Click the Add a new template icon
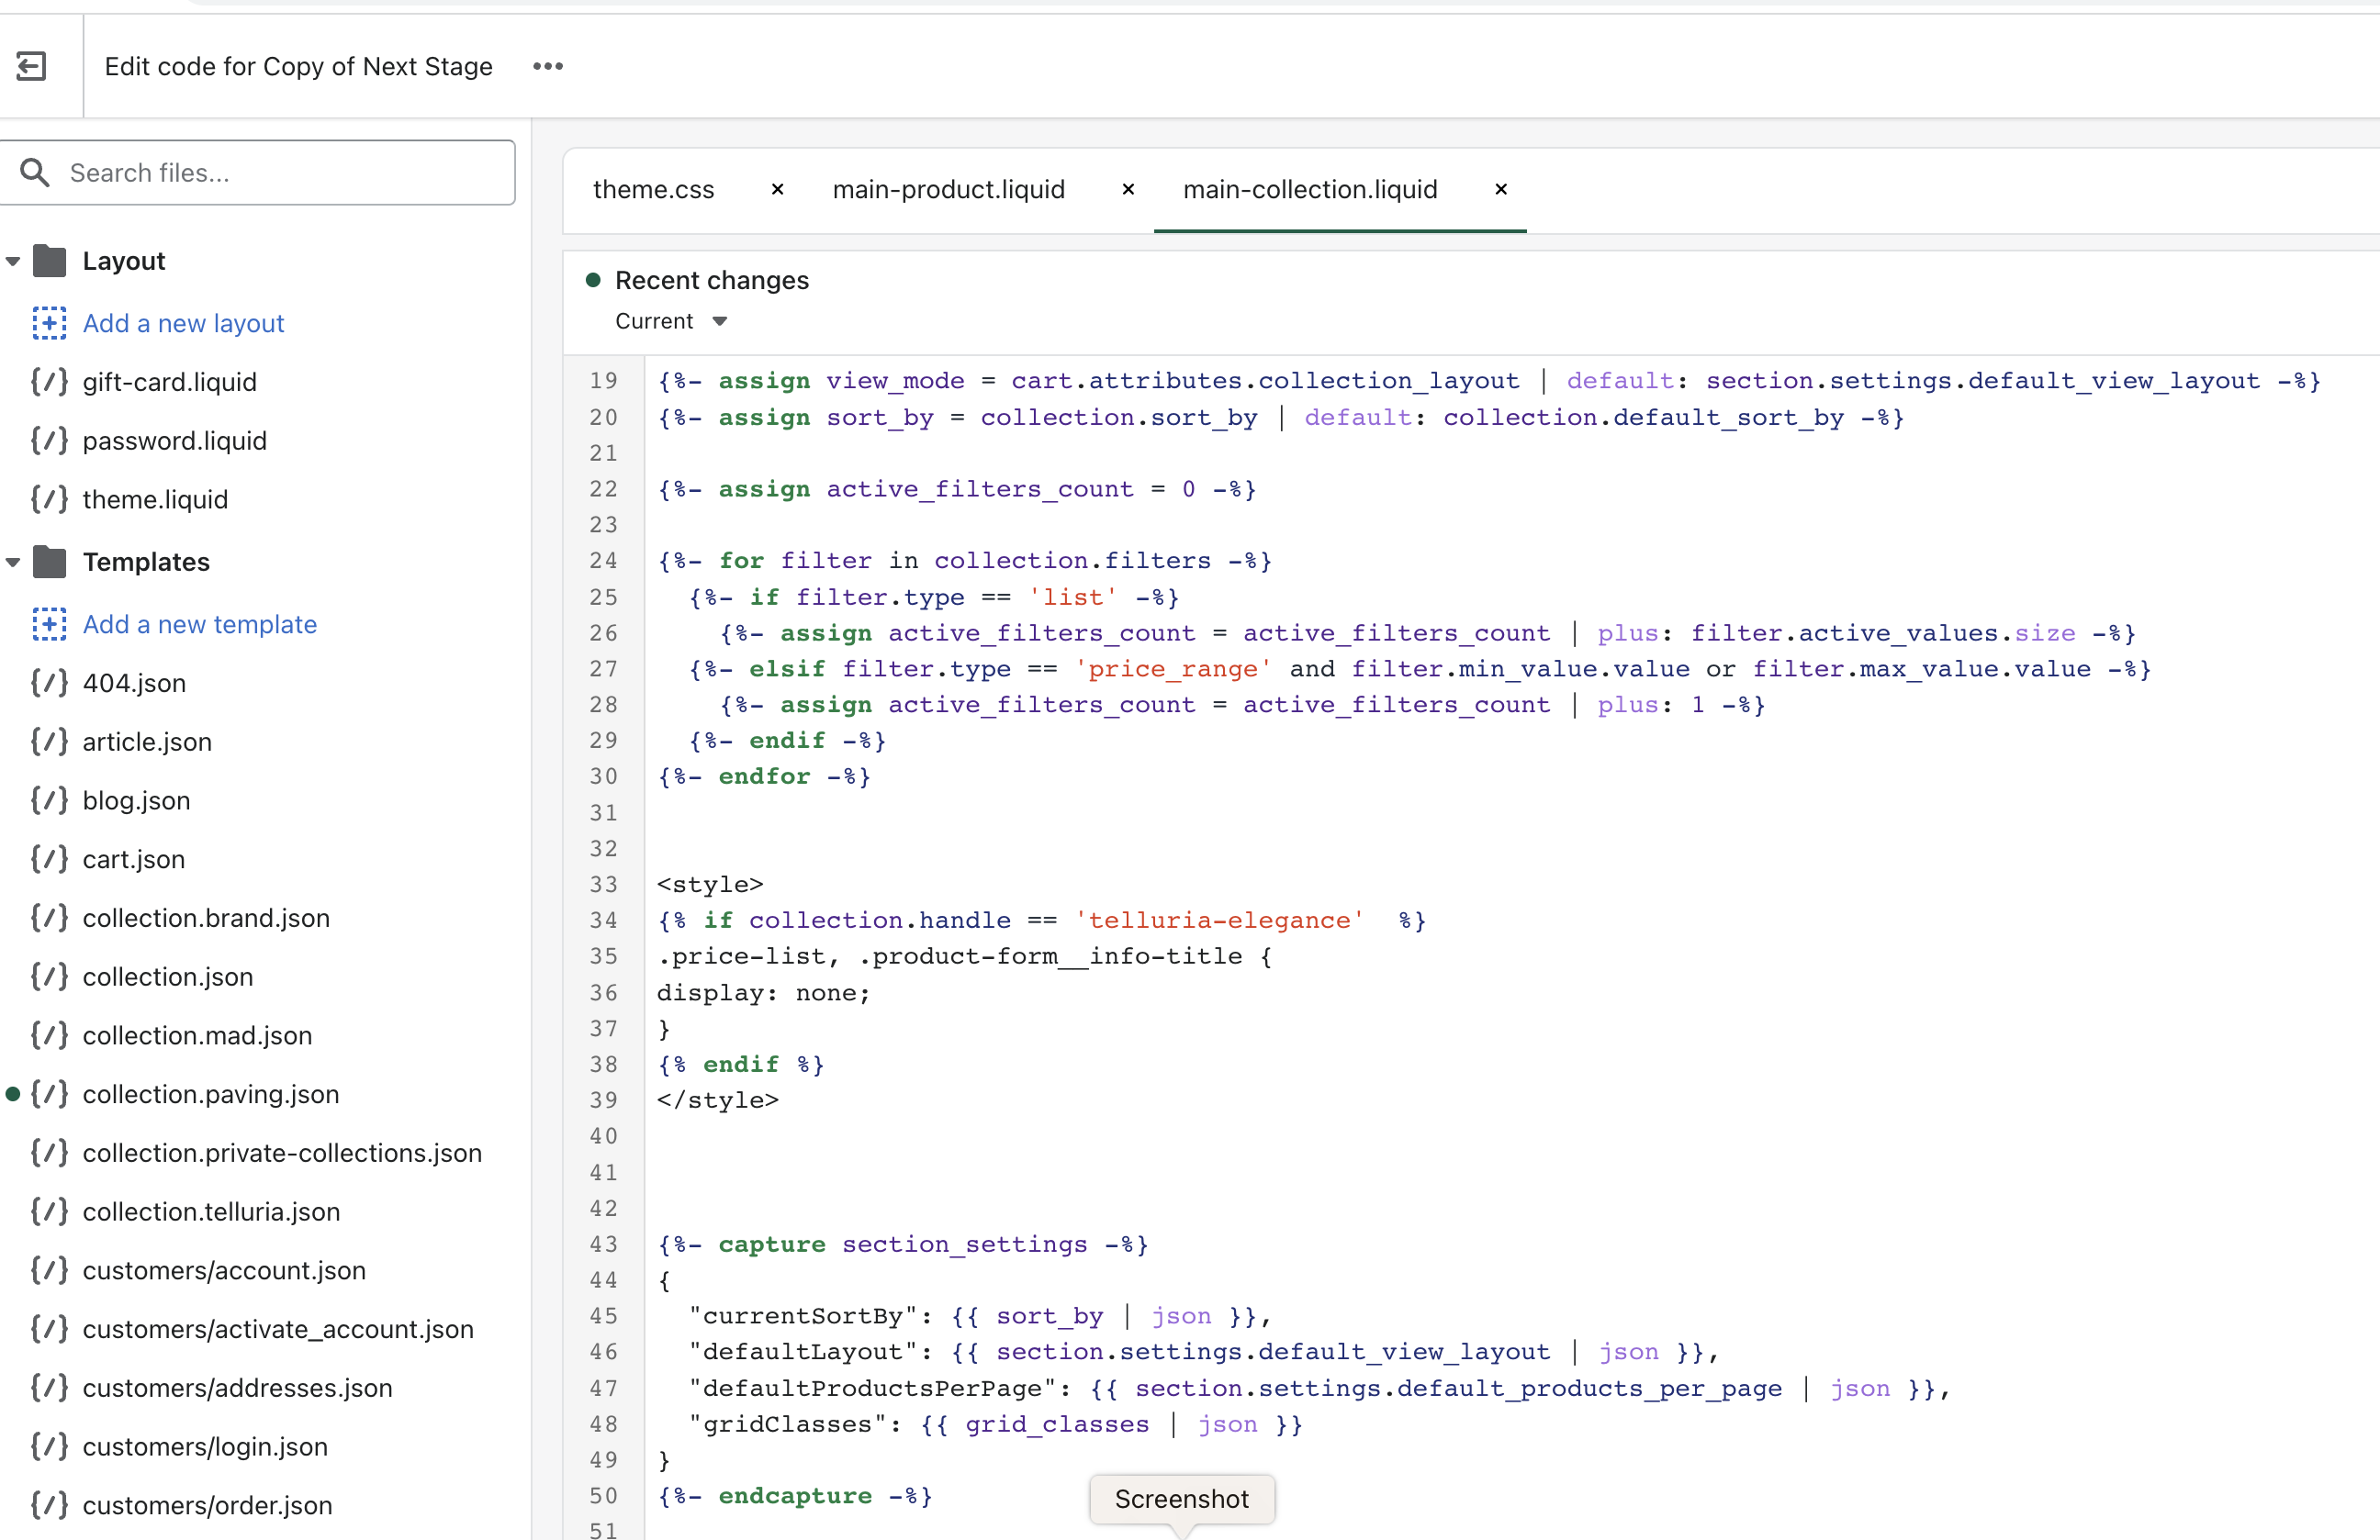This screenshot has width=2380, height=1540. 49,623
